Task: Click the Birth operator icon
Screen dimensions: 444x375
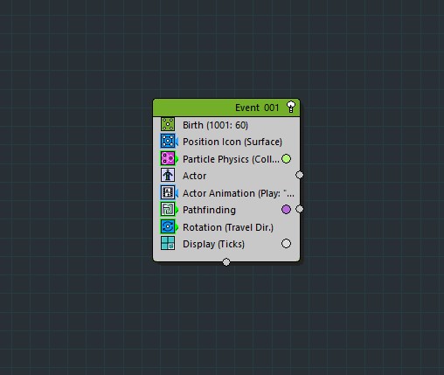Action: [168, 124]
